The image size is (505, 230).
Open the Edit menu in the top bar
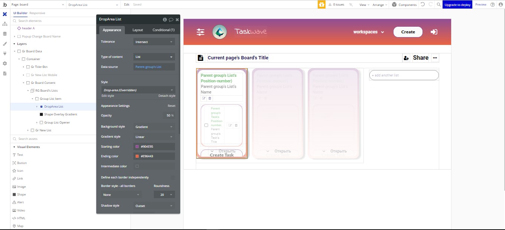coord(127,4)
